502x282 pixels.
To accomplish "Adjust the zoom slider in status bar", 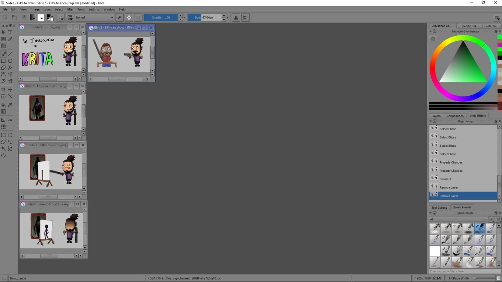I will [485, 278].
